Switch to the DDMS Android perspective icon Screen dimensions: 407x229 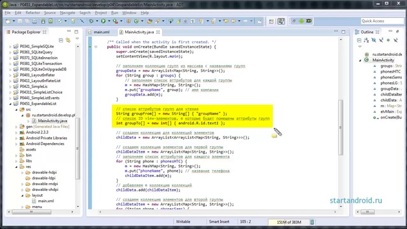tap(301, 21)
